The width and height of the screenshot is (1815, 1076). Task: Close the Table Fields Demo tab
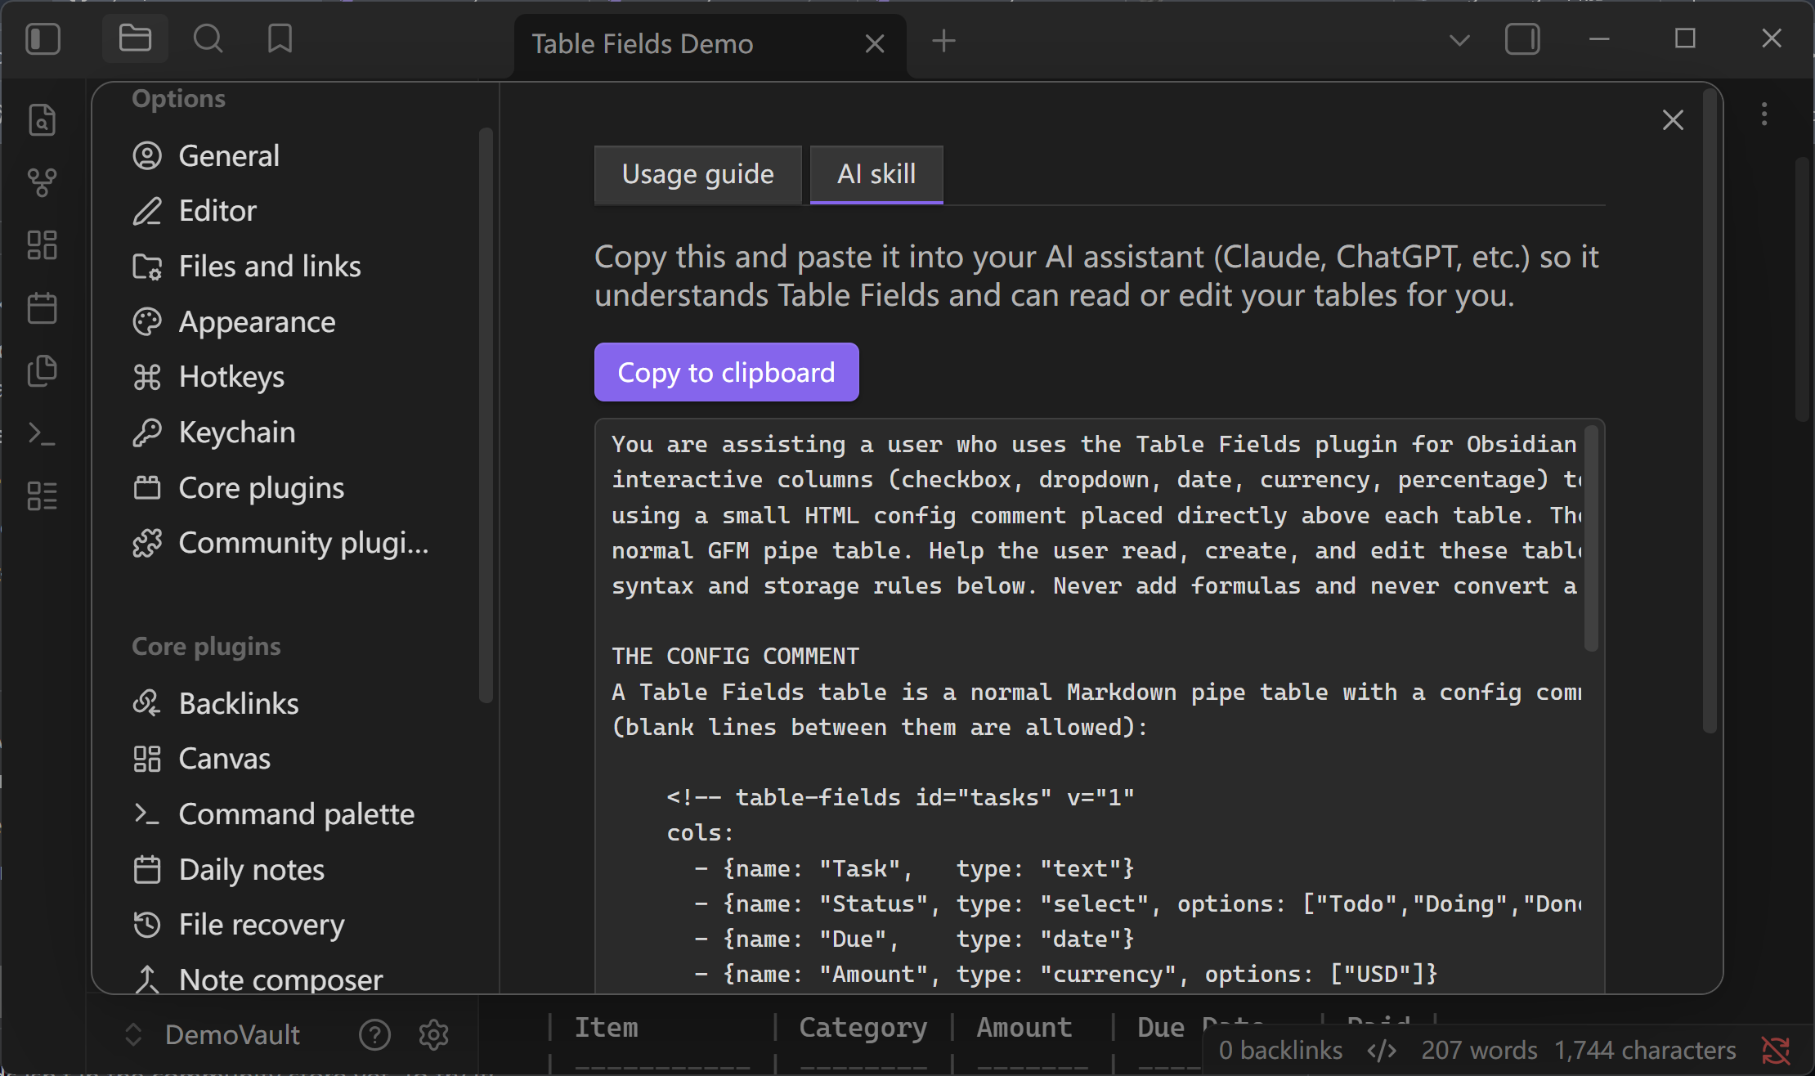(875, 43)
